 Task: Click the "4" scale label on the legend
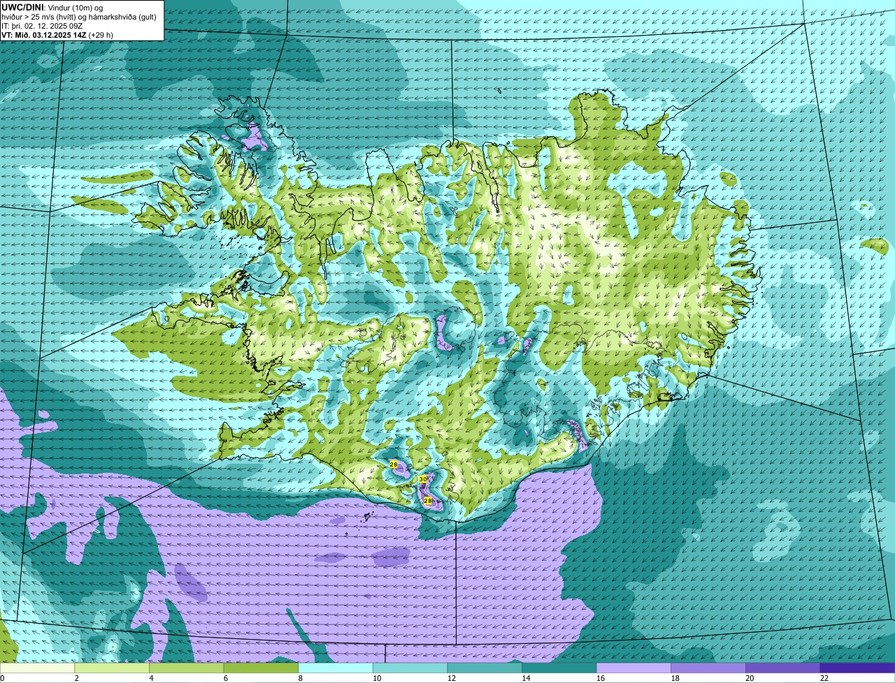coord(151,678)
